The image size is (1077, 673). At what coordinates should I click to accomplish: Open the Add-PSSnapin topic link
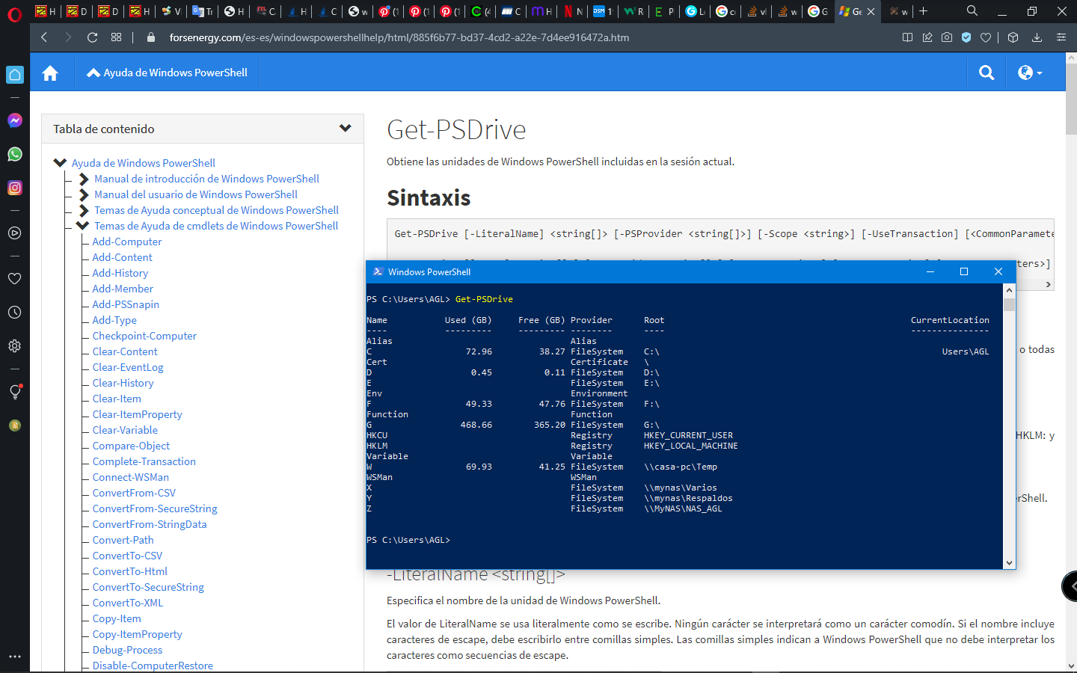pos(126,304)
